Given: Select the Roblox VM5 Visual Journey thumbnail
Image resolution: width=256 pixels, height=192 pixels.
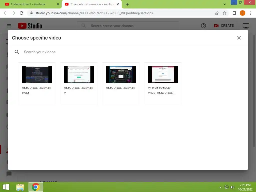Looking at the screenshot, I should (x=121, y=74).
